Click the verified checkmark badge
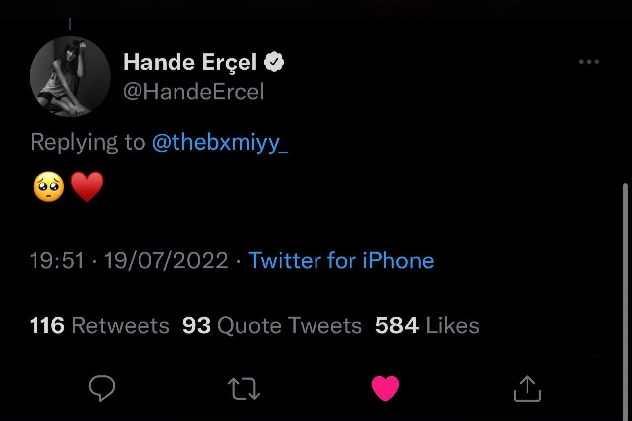The height and width of the screenshot is (421, 632). coord(275,63)
